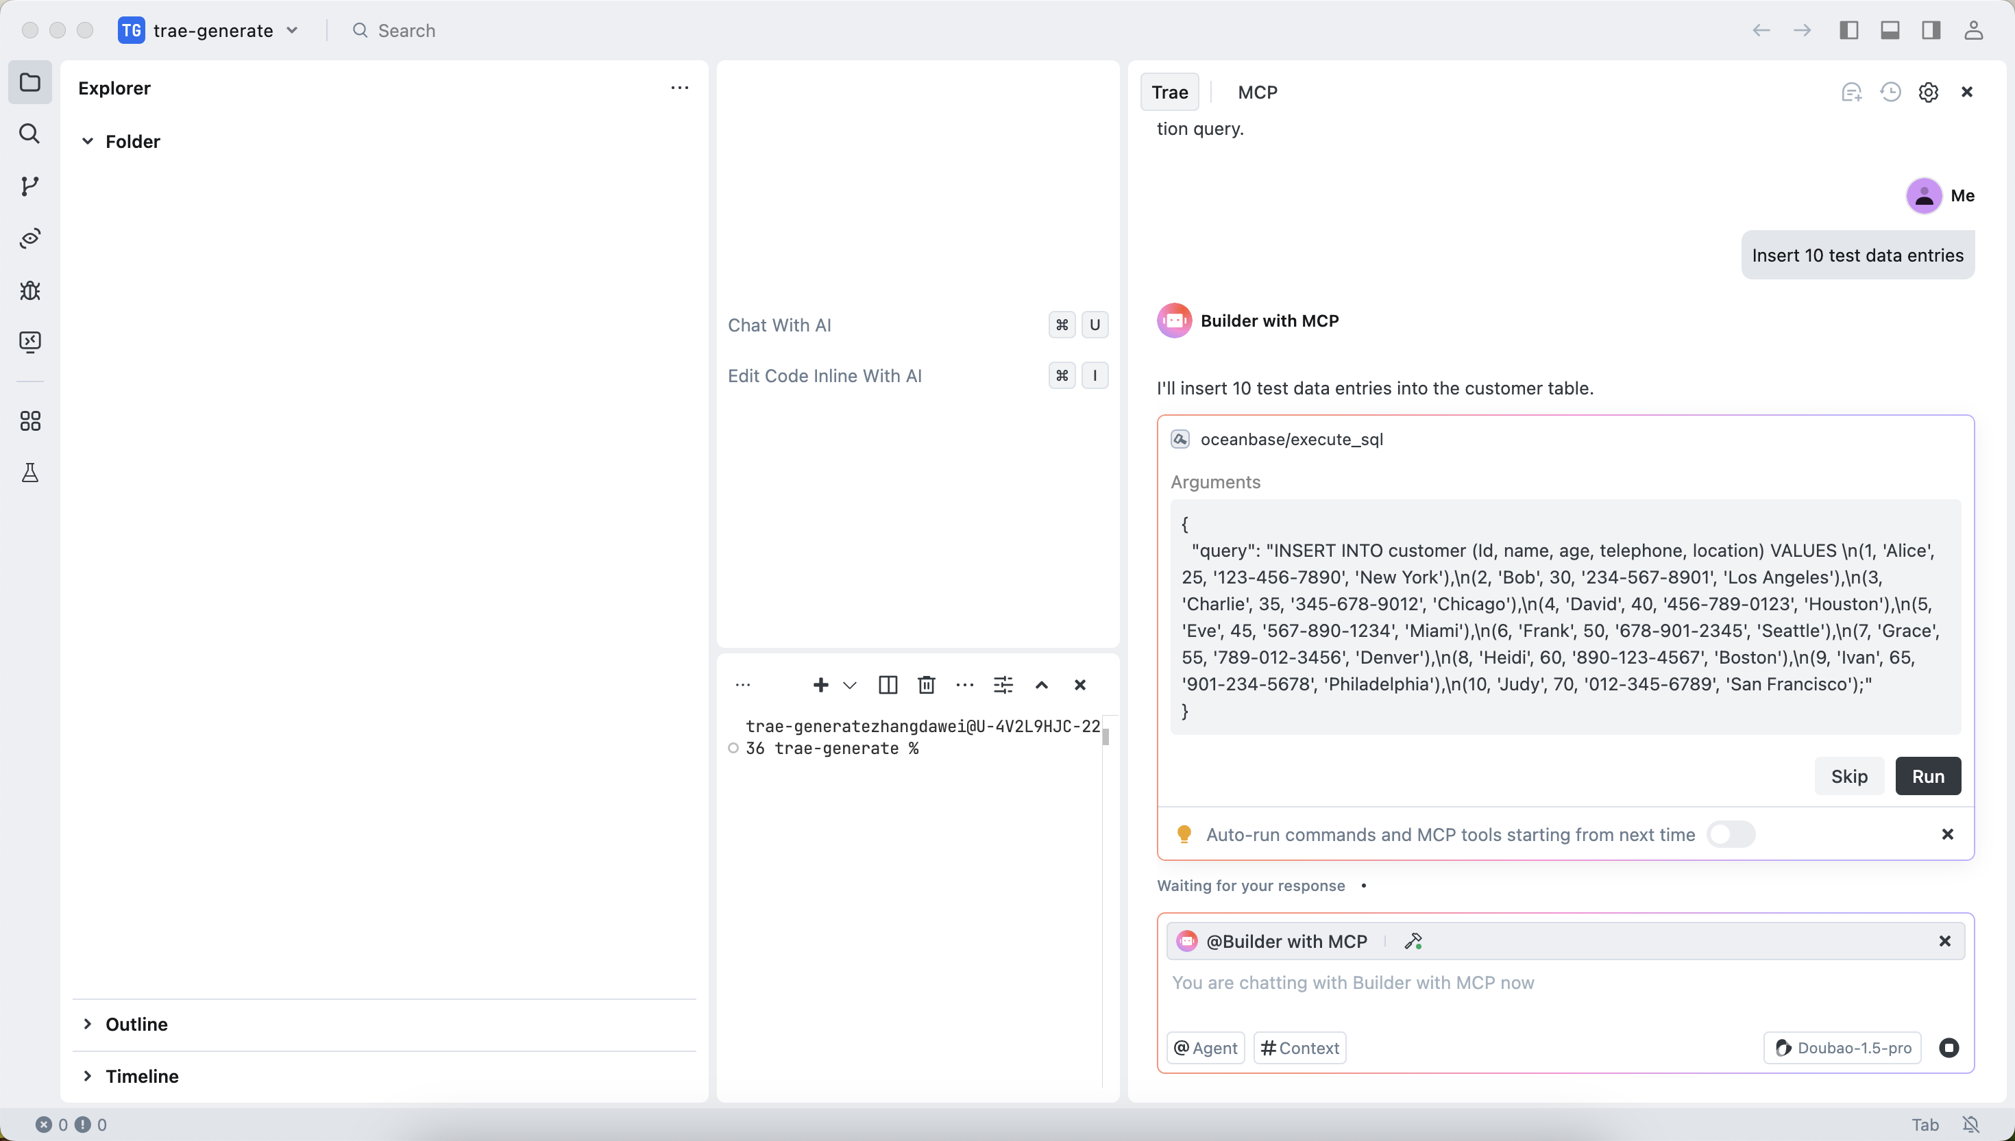Switch to the MCP tab
2015x1141 pixels.
click(x=1257, y=92)
